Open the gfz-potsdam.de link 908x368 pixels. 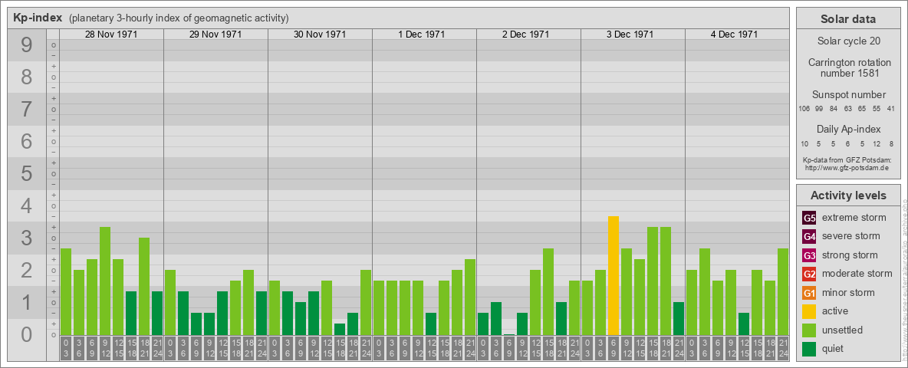(x=847, y=168)
